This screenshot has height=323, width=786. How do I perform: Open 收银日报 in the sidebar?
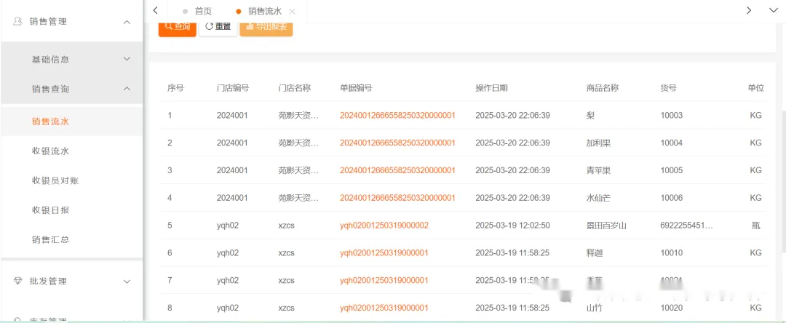click(x=51, y=210)
